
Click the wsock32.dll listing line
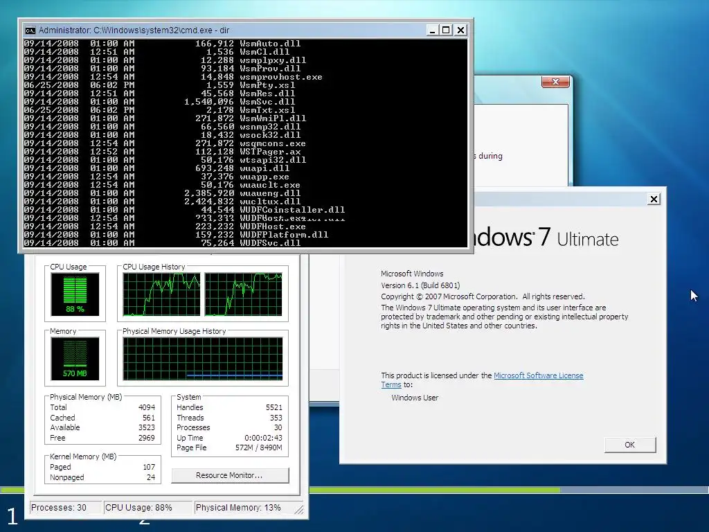pos(162,135)
